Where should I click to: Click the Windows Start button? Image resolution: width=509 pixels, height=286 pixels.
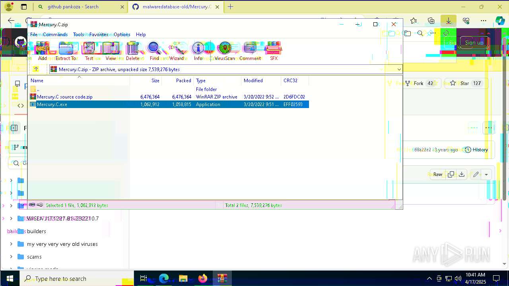(10, 278)
